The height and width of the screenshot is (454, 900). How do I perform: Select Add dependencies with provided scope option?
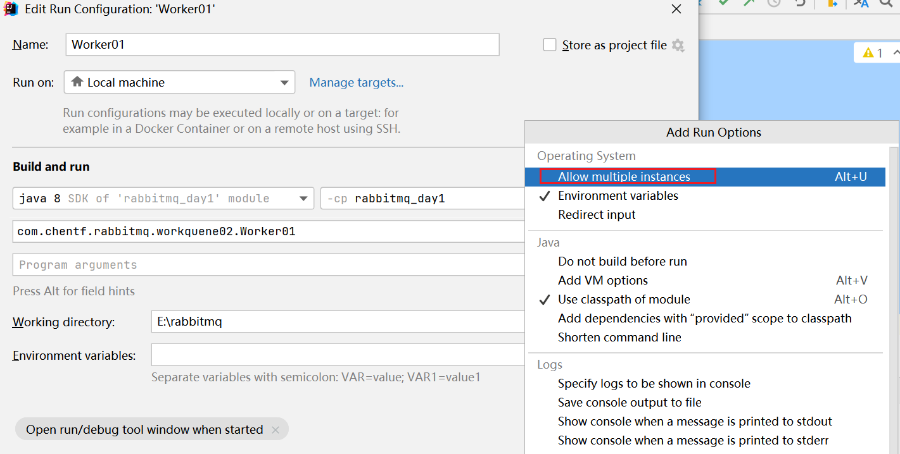click(705, 318)
